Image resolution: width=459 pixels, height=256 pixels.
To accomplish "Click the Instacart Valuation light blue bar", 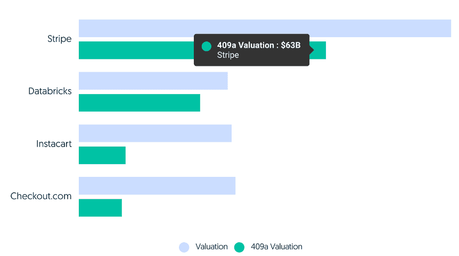I will coord(155,133).
